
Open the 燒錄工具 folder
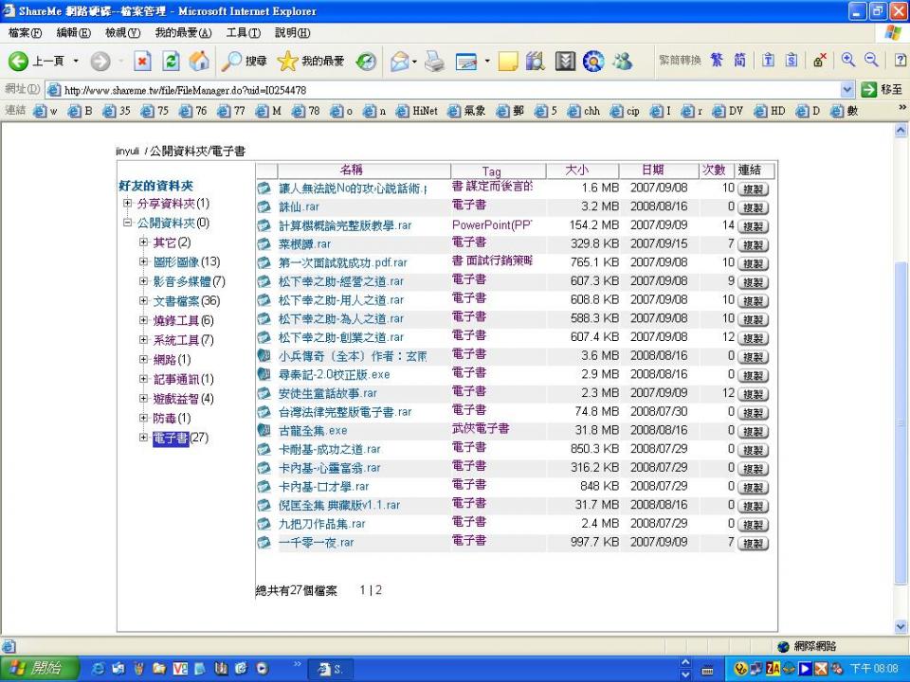(x=176, y=321)
